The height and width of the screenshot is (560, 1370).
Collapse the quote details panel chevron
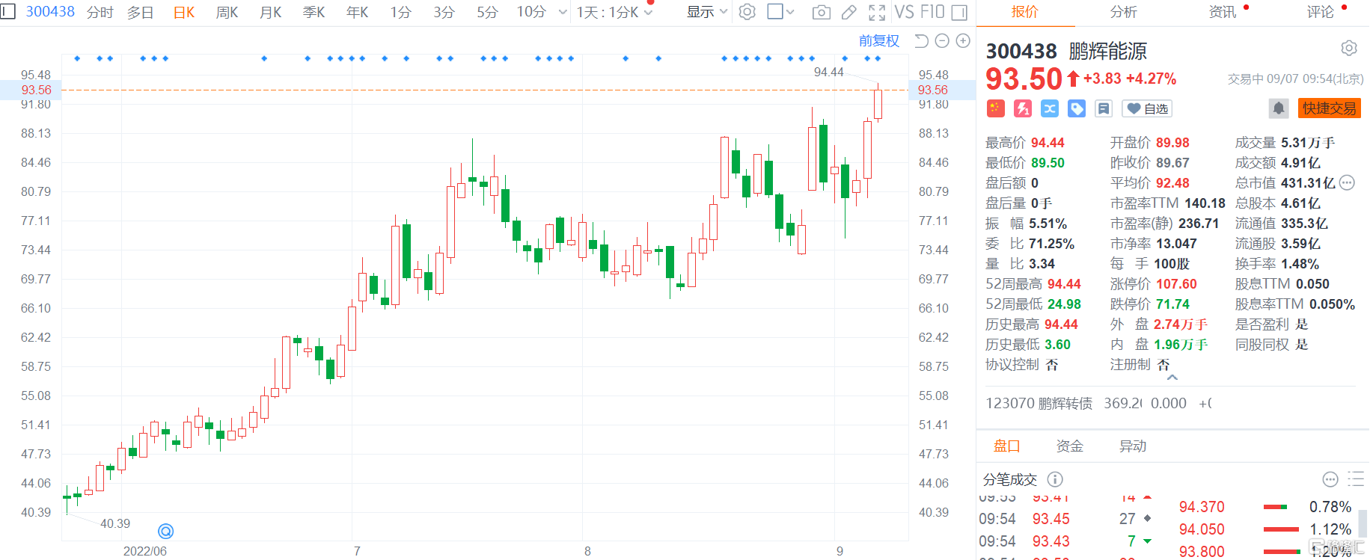point(1172,378)
